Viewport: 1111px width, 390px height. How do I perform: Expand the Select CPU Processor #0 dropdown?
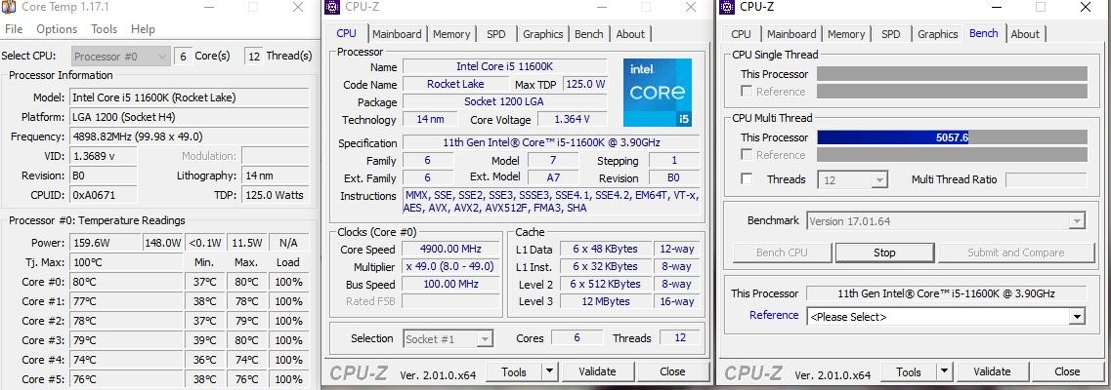pos(121,56)
